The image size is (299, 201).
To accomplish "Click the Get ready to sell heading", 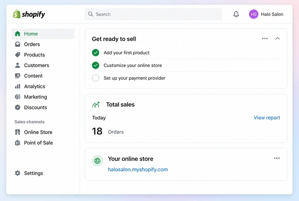I will point(114,39).
